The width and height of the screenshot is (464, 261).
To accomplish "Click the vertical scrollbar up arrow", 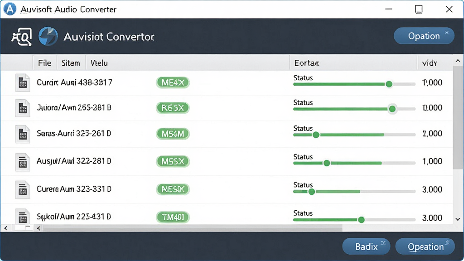I will pyautogui.click(x=458, y=61).
